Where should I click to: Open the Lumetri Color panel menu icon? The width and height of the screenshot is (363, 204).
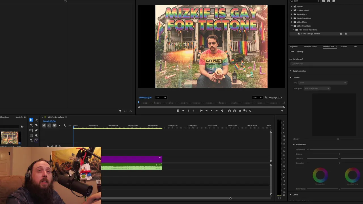click(x=336, y=46)
